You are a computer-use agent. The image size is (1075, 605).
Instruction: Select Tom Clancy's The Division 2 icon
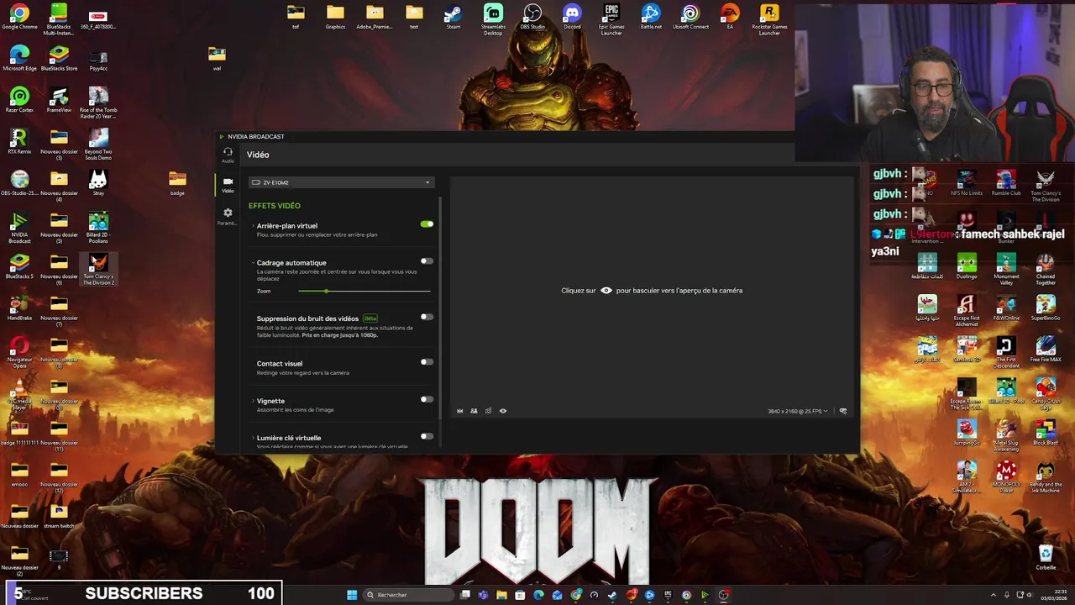(98, 270)
